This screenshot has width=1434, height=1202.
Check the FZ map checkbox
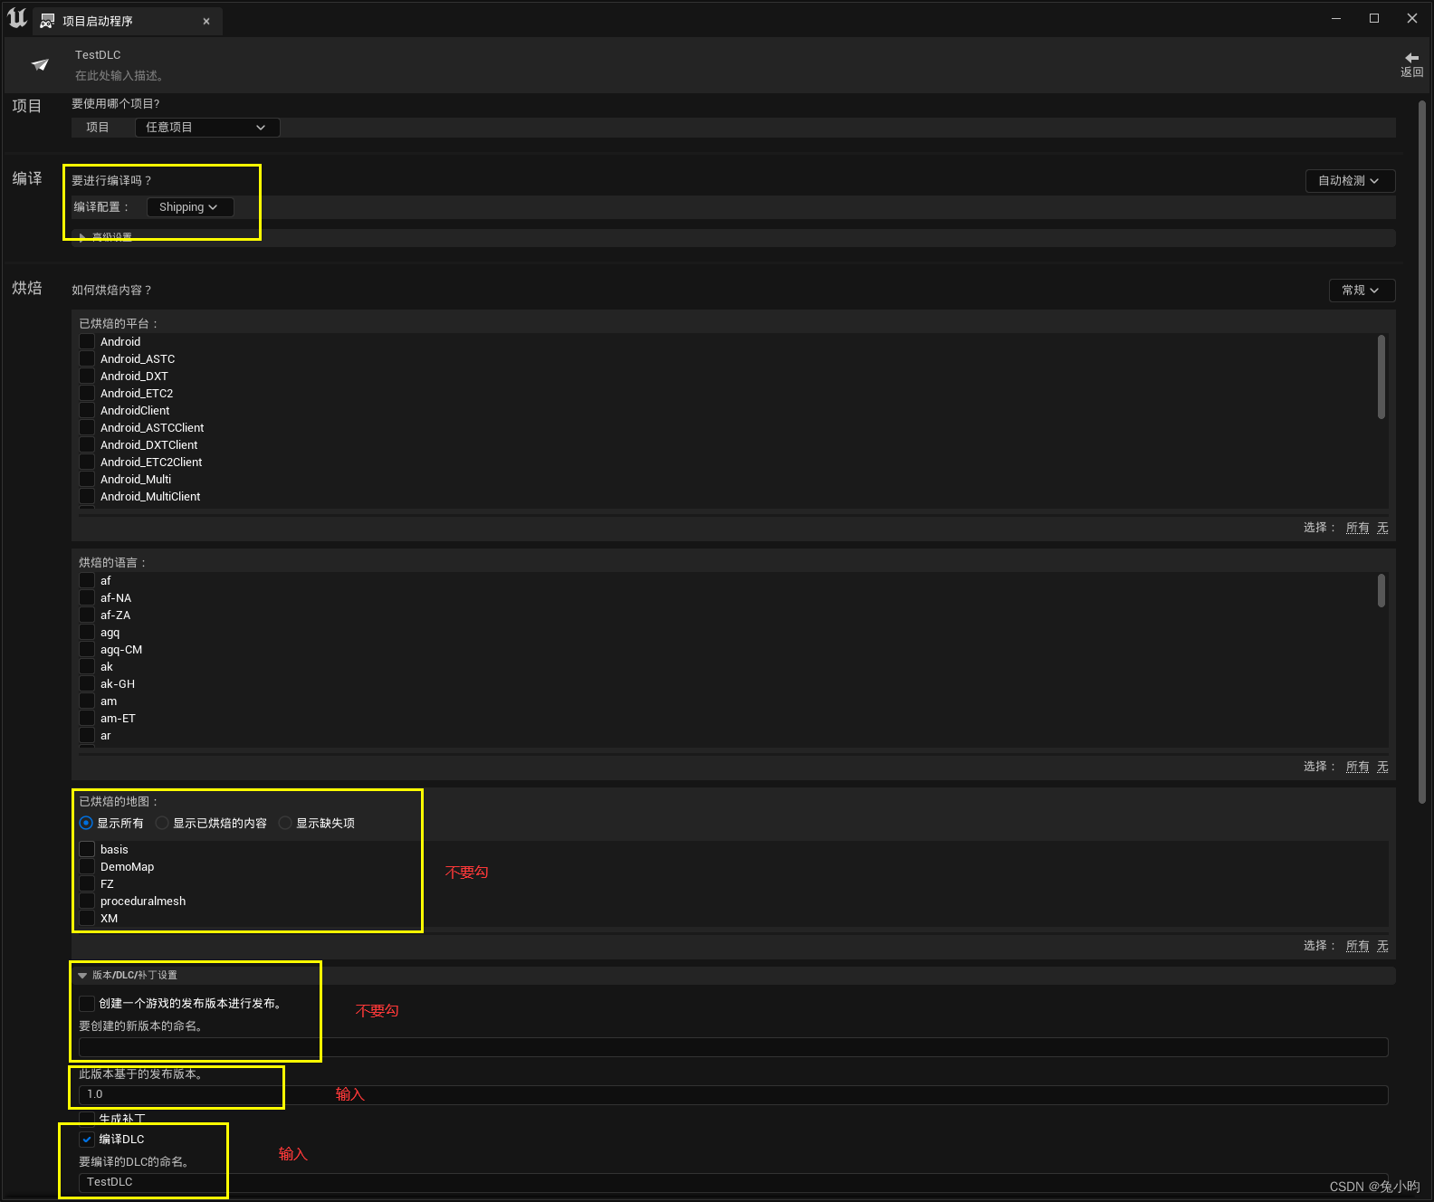87,883
